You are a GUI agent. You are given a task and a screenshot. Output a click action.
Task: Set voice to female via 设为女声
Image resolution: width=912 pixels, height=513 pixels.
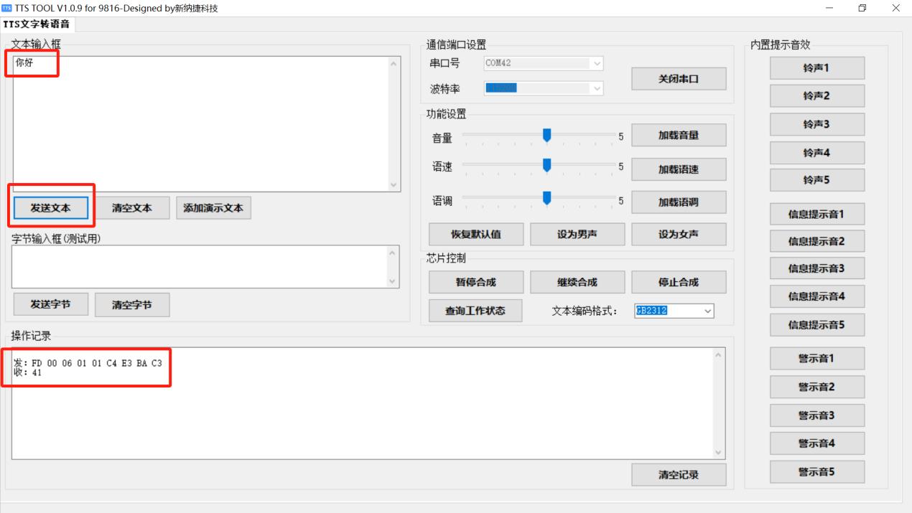(x=678, y=234)
